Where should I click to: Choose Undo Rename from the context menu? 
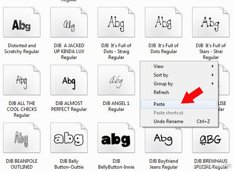[179, 122]
